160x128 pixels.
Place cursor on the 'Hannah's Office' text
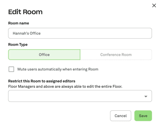[27, 33]
